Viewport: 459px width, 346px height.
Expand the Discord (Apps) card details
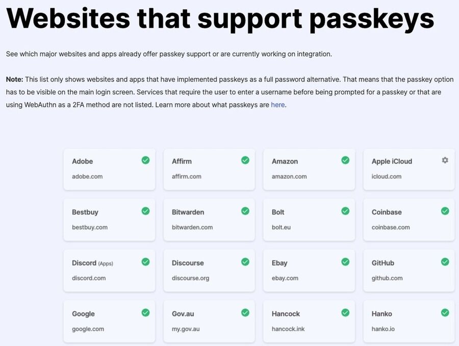(x=109, y=270)
